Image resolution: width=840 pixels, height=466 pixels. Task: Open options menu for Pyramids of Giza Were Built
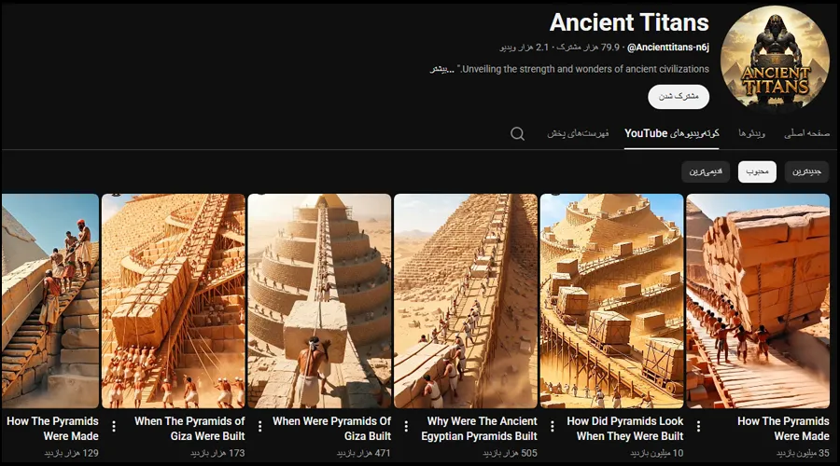click(x=114, y=427)
